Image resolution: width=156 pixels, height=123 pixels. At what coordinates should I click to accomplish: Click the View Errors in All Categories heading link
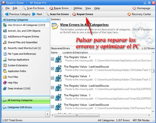(84, 25)
